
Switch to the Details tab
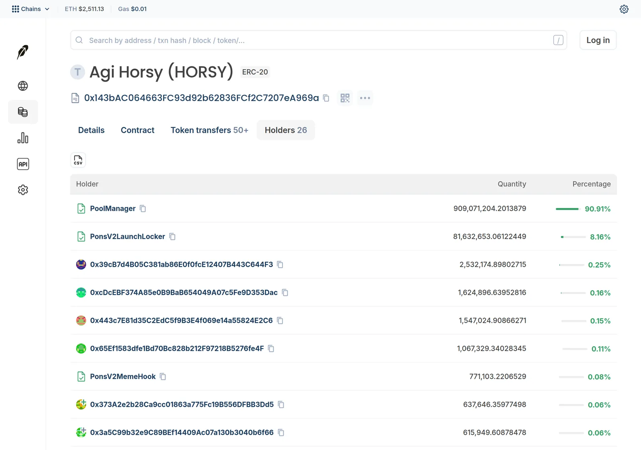(91, 130)
